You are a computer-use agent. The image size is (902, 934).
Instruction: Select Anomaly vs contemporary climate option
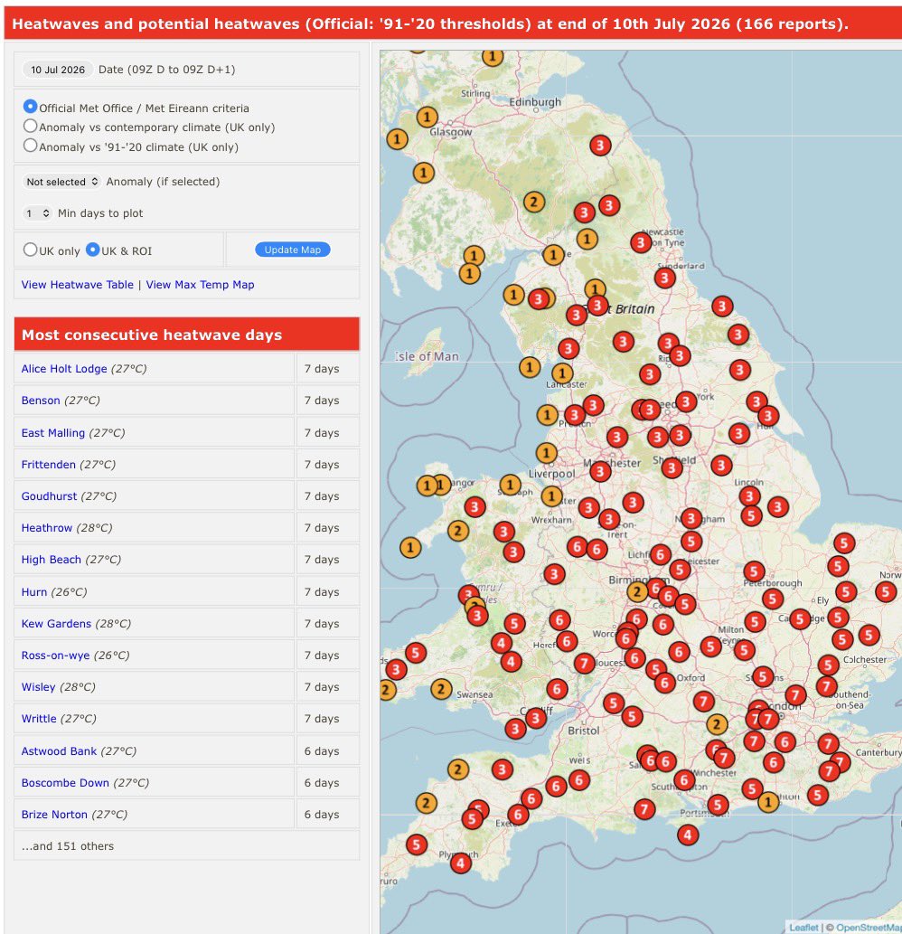coord(31,127)
